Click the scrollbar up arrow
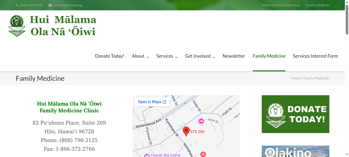Screen dimensions: 349x157 click(347, 2)
